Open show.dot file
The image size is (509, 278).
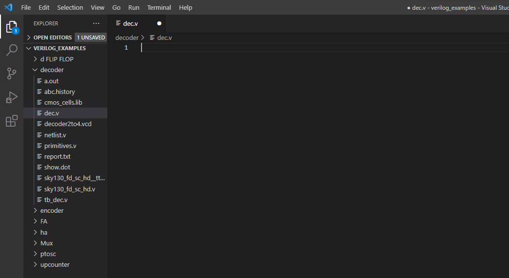point(57,167)
